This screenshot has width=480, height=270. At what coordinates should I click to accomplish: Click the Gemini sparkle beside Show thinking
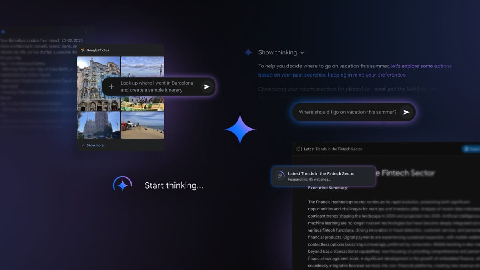[248, 52]
